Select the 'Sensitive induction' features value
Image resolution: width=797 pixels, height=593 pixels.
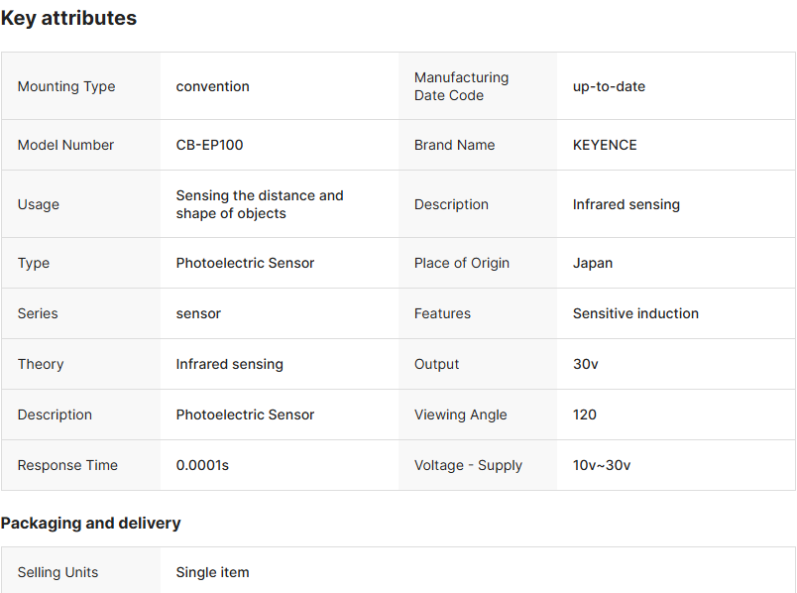pyautogui.click(x=635, y=313)
